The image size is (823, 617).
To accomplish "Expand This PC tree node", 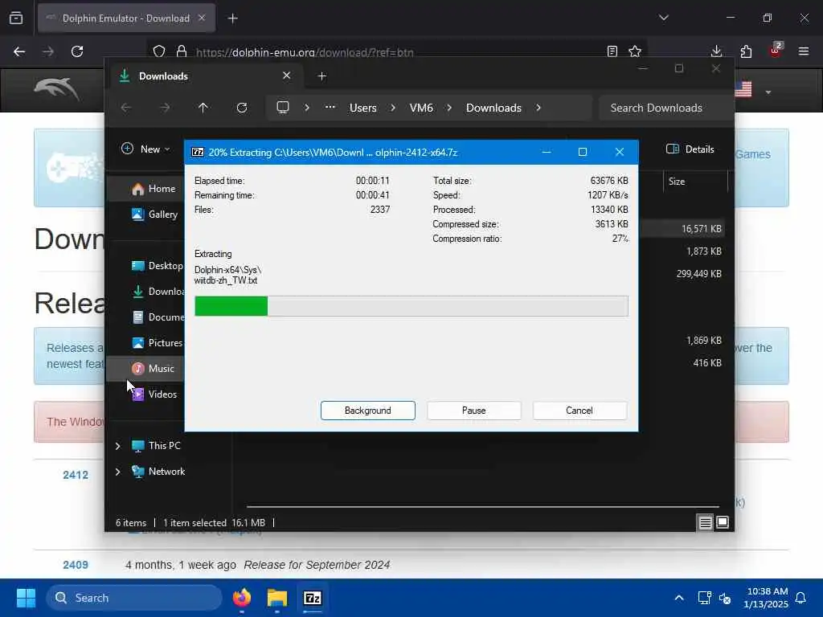I will (x=117, y=446).
